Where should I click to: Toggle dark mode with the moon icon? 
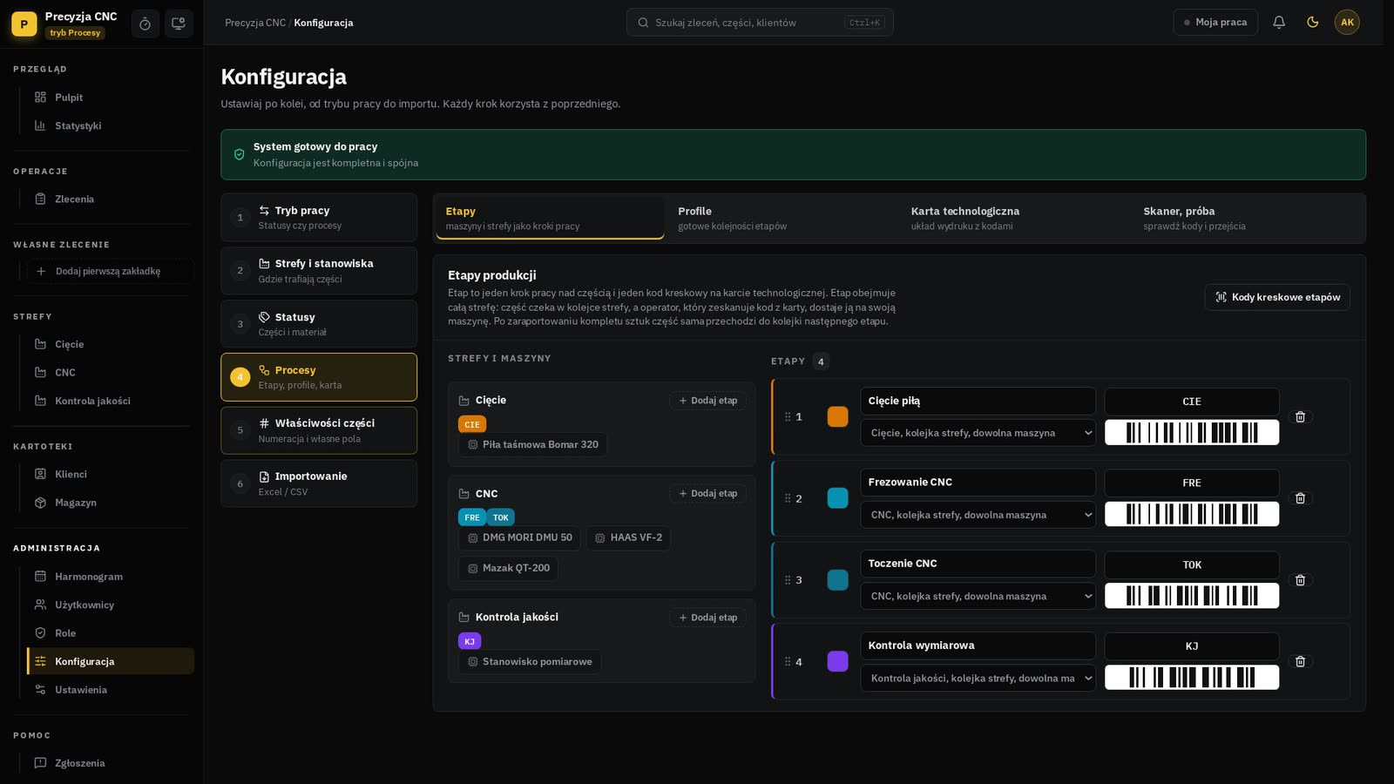(x=1313, y=23)
